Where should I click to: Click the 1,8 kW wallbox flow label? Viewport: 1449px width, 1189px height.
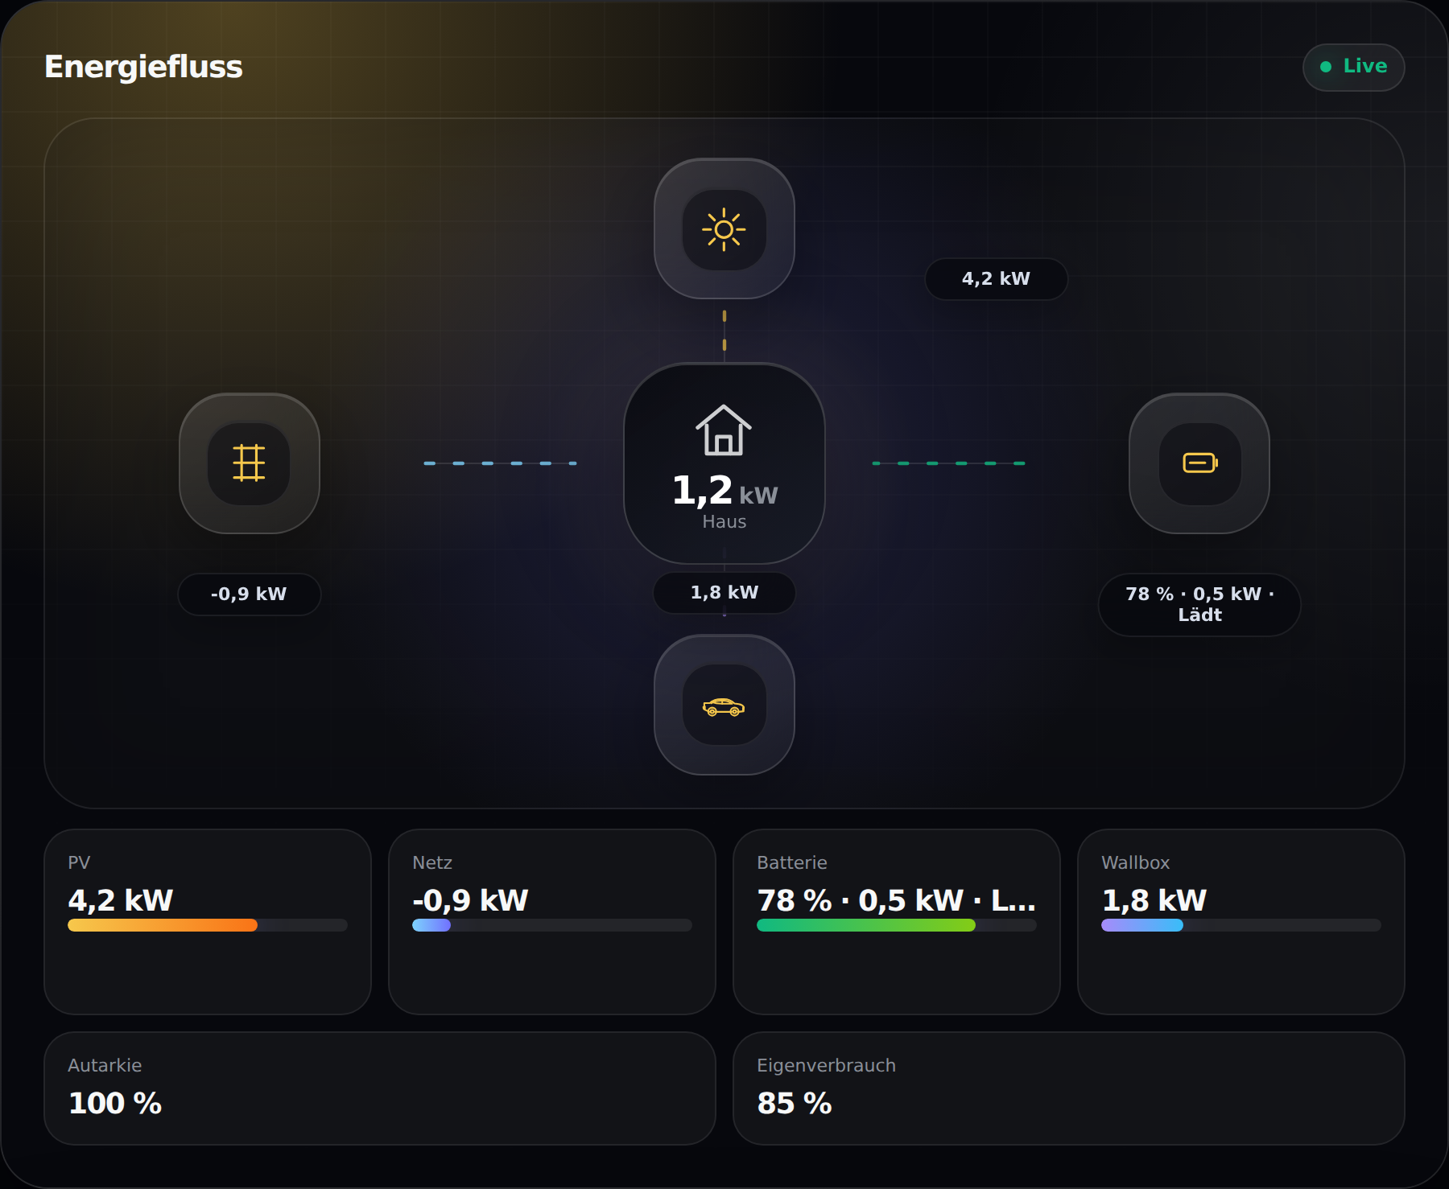point(724,593)
